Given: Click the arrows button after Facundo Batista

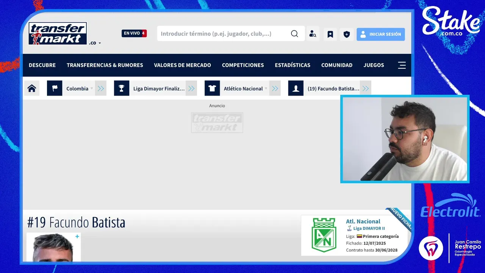Looking at the screenshot, I should click(x=365, y=88).
